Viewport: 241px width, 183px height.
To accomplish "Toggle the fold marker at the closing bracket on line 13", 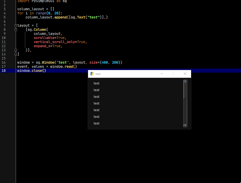I will pyautogui.click(x=16, y=50).
